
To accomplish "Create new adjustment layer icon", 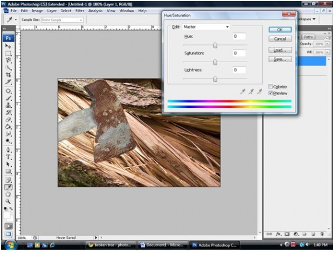I will [296, 234].
